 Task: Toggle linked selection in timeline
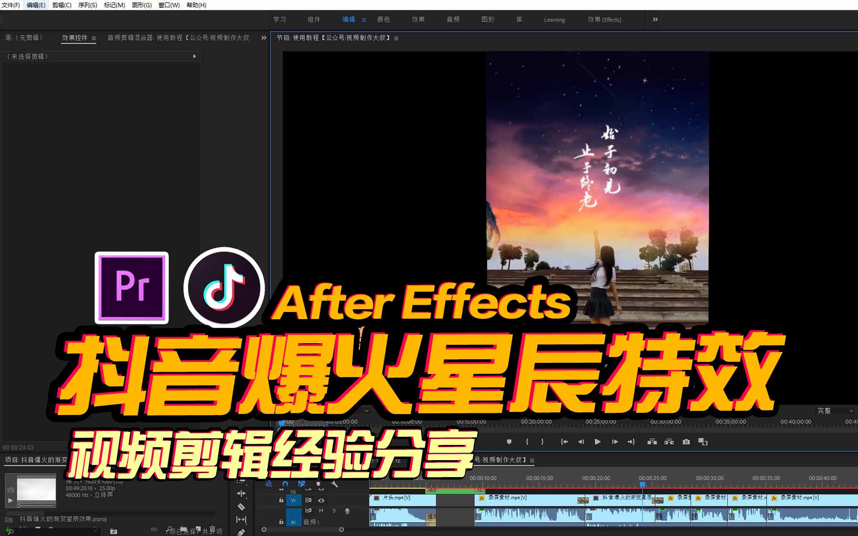click(x=302, y=484)
